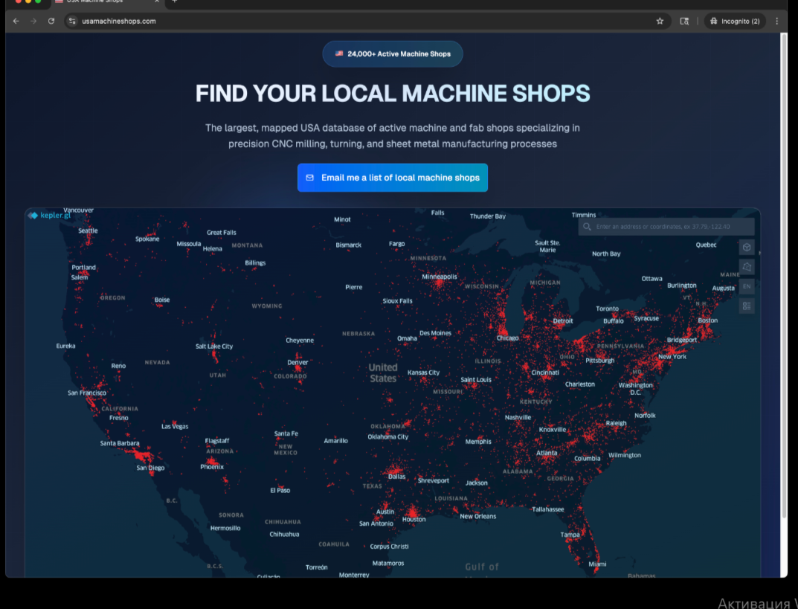Click the browser forward arrow
Image resolution: width=798 pixels, height=609 pixels.
coord(33,21)
